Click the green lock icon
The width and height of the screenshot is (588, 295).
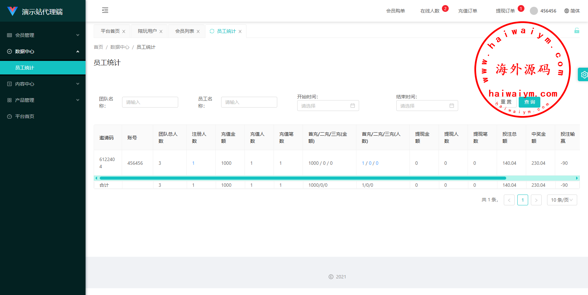577,31
